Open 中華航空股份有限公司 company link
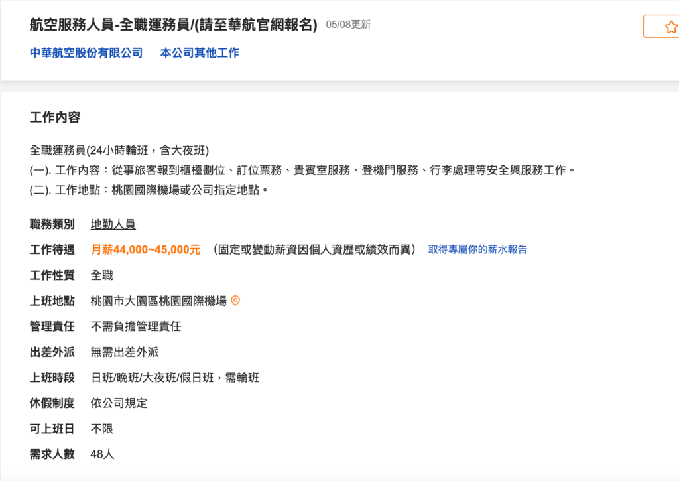Screen dimensions: 679x481 tap(86, 53)
